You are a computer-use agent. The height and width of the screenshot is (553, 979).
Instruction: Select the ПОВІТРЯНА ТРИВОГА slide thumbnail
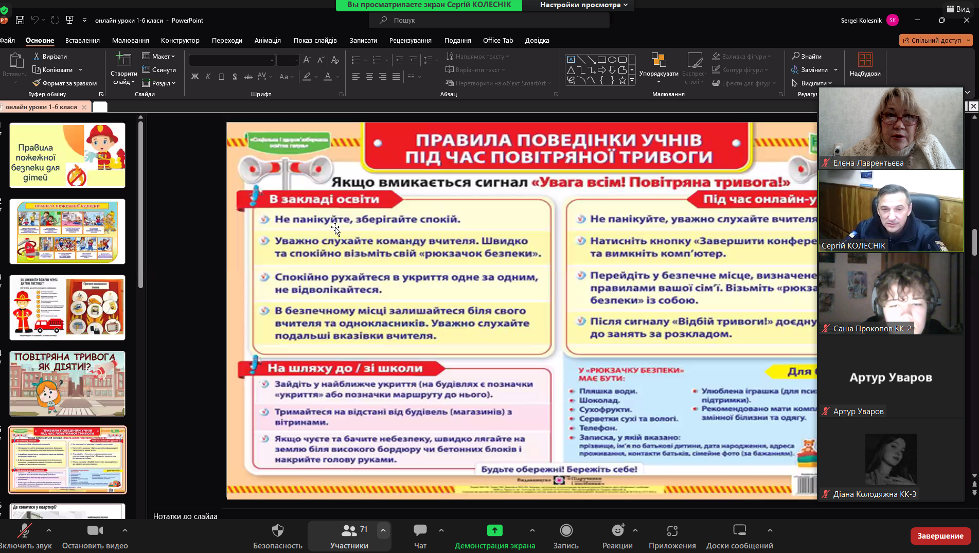(67, 384)
